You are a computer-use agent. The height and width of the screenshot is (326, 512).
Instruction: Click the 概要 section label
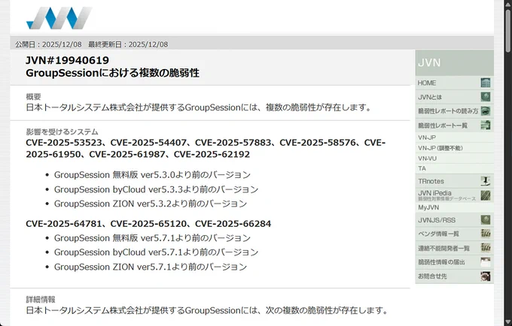[x=33, y=97]
